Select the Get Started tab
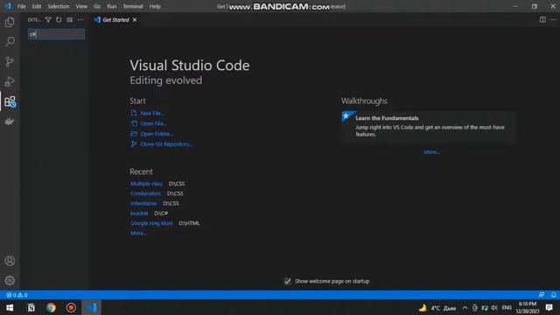 pyautogui.click(x=115, y=20)
